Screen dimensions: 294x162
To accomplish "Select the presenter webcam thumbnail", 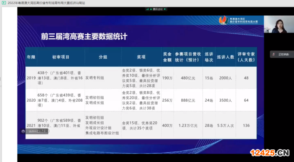I will pos(279,24).
